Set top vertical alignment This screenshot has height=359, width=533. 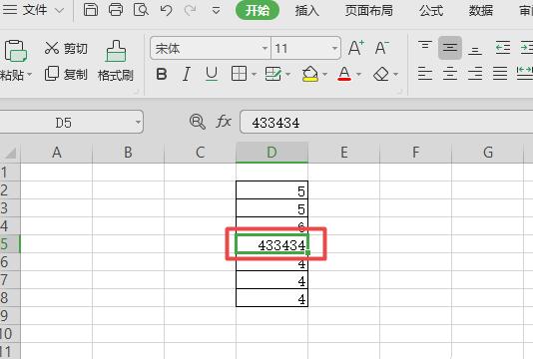point(425,45)
